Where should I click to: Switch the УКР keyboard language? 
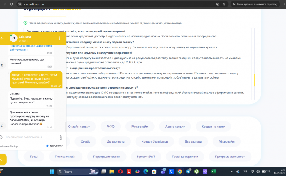pos(245,172)
